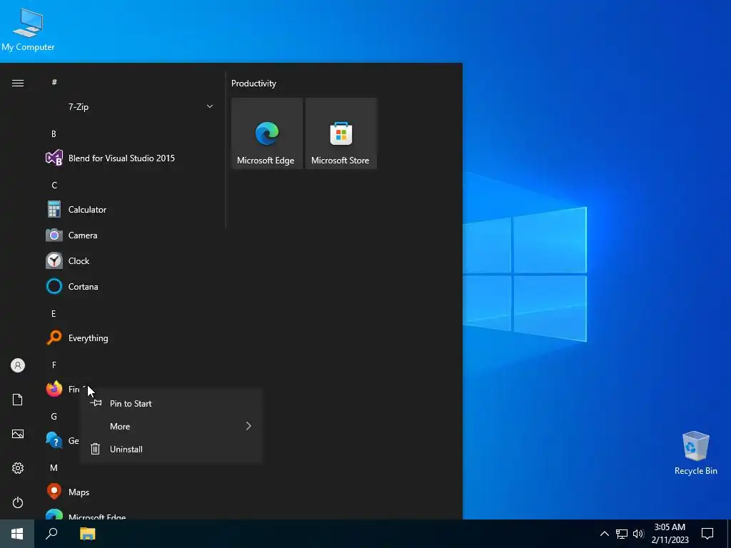Click the Productivity group title
Screen dimensions: 731x548
(253, 83)
